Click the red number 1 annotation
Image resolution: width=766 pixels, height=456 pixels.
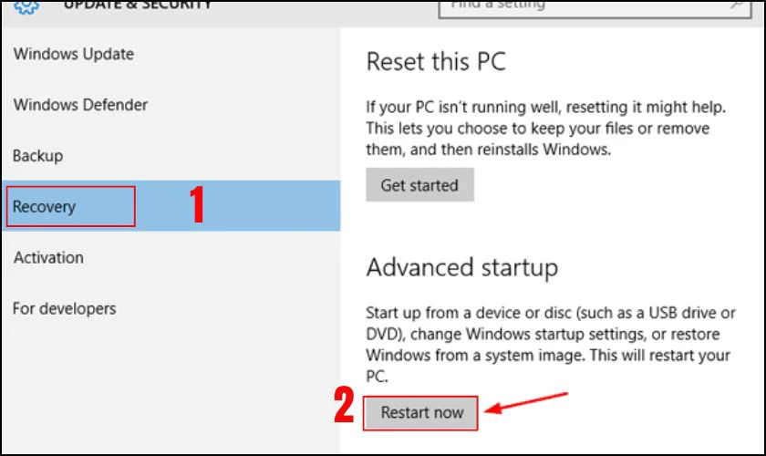click(195, 207)
